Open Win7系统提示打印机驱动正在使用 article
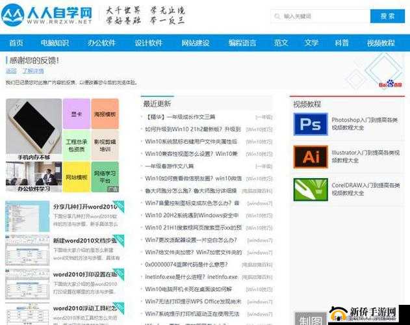This screenshot has height=325, width=410. pos(192,314)
